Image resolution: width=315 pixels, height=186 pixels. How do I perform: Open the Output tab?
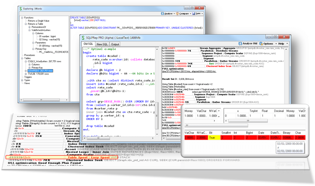(115, 44)
